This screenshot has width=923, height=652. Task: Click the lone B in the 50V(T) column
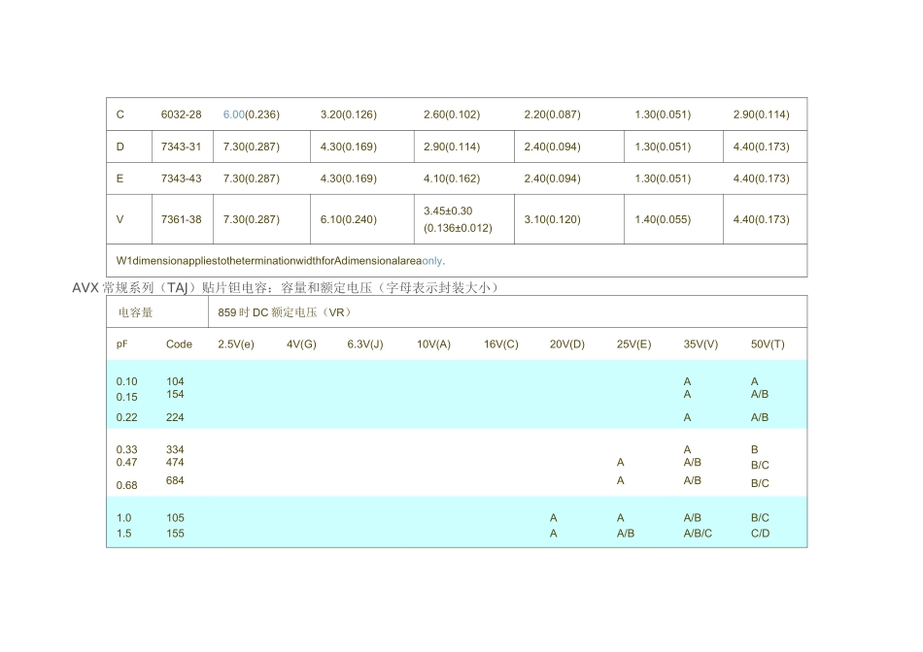pos(754,450)
